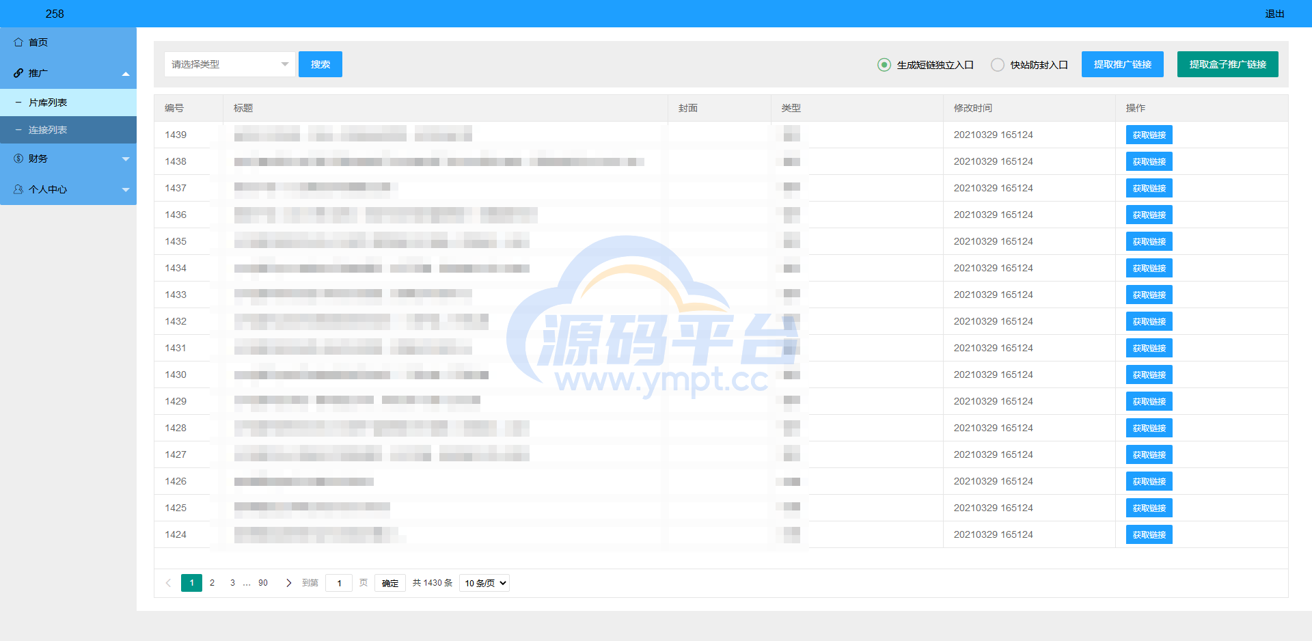
Task: Click the 搜索 search button
Action: click(320, 64)
